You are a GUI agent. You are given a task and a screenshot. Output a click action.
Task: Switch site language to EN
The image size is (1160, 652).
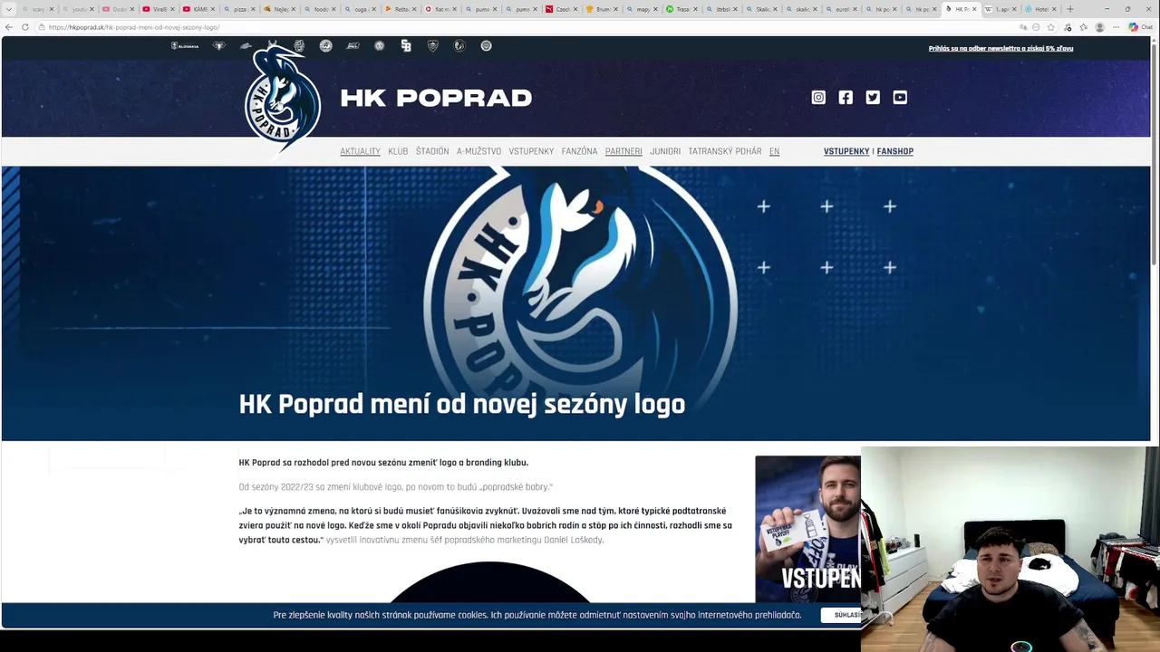point(774,151)
